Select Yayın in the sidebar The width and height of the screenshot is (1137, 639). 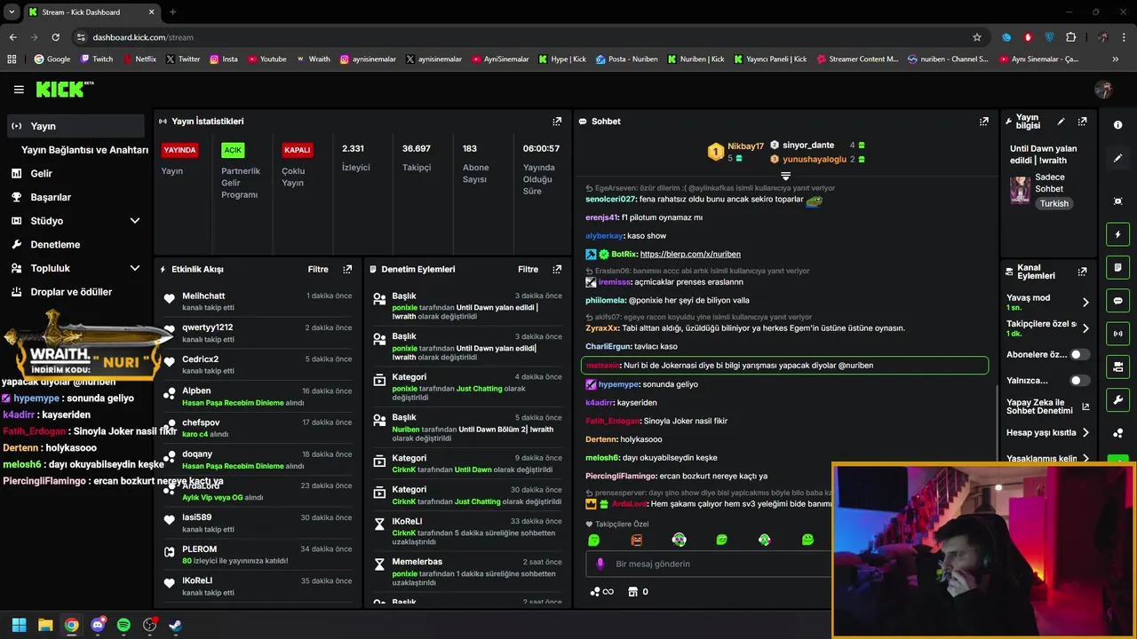pyautogui.click(x=76, y=126)
